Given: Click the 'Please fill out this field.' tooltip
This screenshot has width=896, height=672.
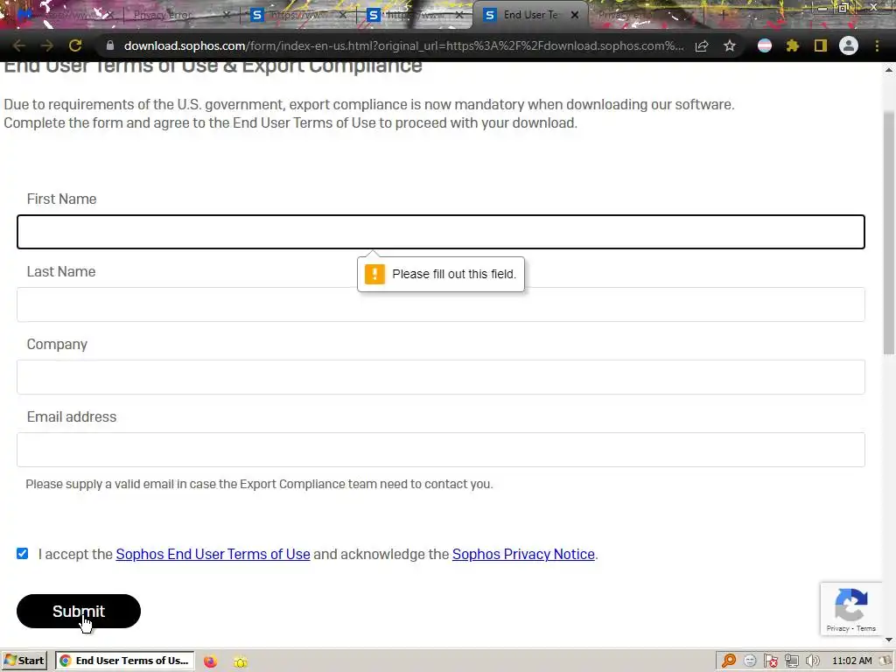Looking at the screenshot, I should point(441,274).
